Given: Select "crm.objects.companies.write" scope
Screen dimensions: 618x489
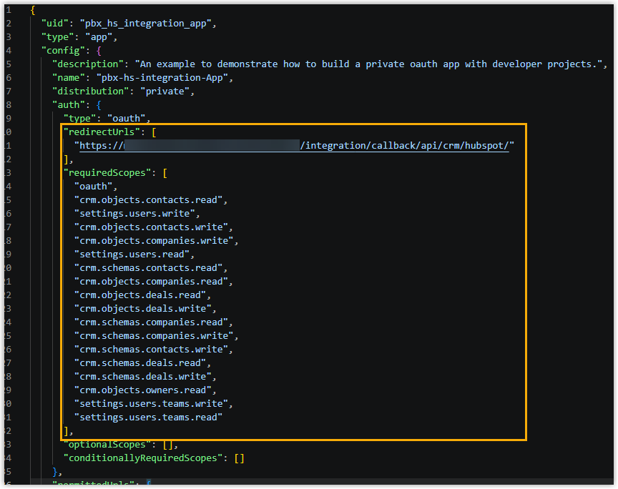Looking at the screenshot, I should click(x=154, y=241).
